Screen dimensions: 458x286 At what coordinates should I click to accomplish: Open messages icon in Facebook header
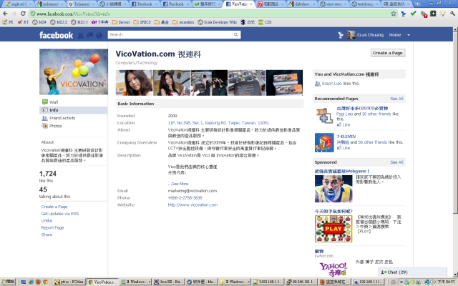90,35
